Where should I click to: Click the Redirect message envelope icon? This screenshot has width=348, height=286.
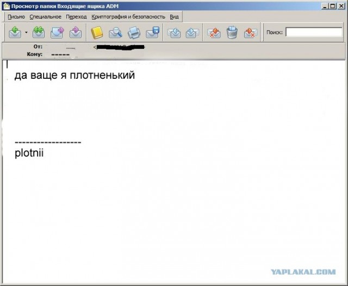point(76,33)
